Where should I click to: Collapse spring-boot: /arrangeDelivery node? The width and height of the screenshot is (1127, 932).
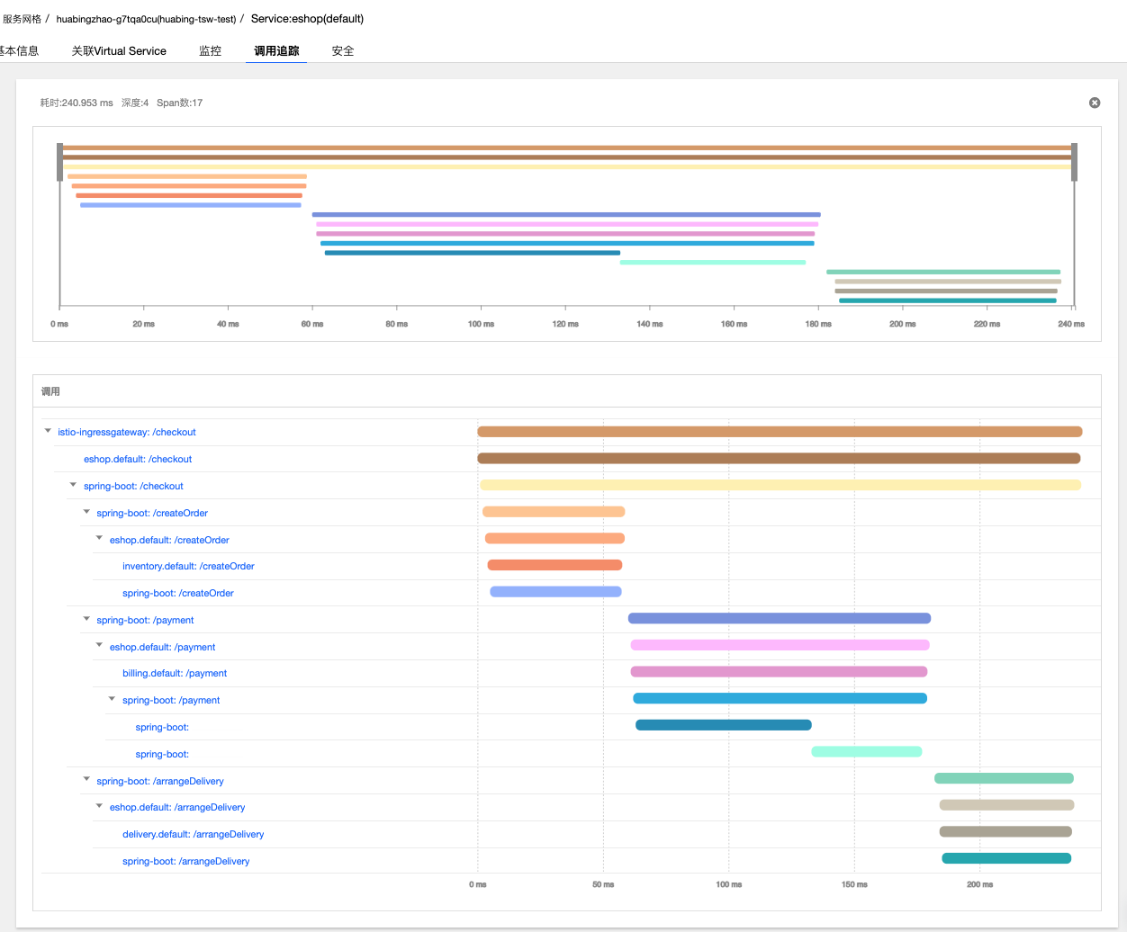click(87, 780)
